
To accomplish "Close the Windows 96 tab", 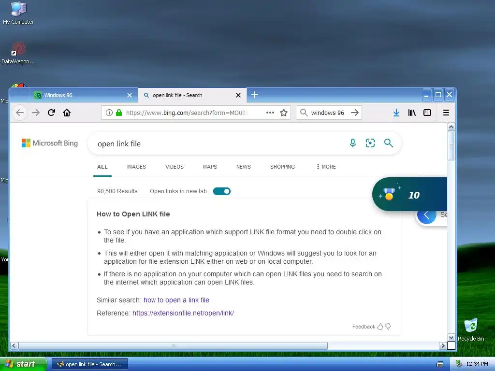I will click(x=130, y=95).
